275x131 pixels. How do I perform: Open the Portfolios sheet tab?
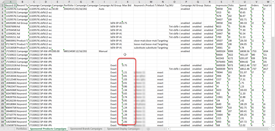pyautogui.click(x=22, y=129)
